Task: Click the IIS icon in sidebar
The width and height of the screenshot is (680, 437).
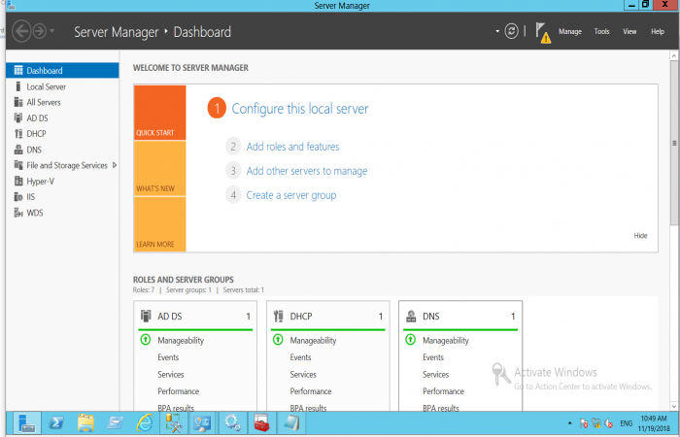Action: 18,197
